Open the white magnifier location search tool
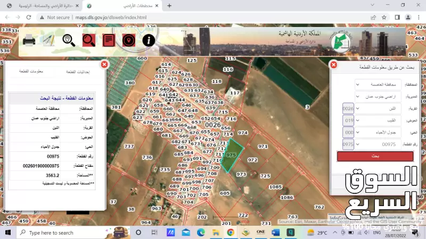Image resolution: width=426 pixels, height=239 pixels. click(x=69, y=41)
